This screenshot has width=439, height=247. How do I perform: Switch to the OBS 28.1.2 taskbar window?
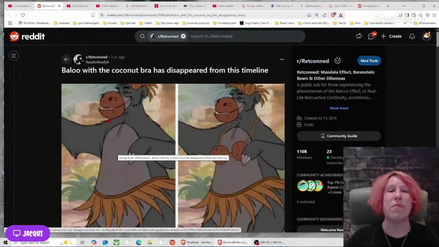270,243
